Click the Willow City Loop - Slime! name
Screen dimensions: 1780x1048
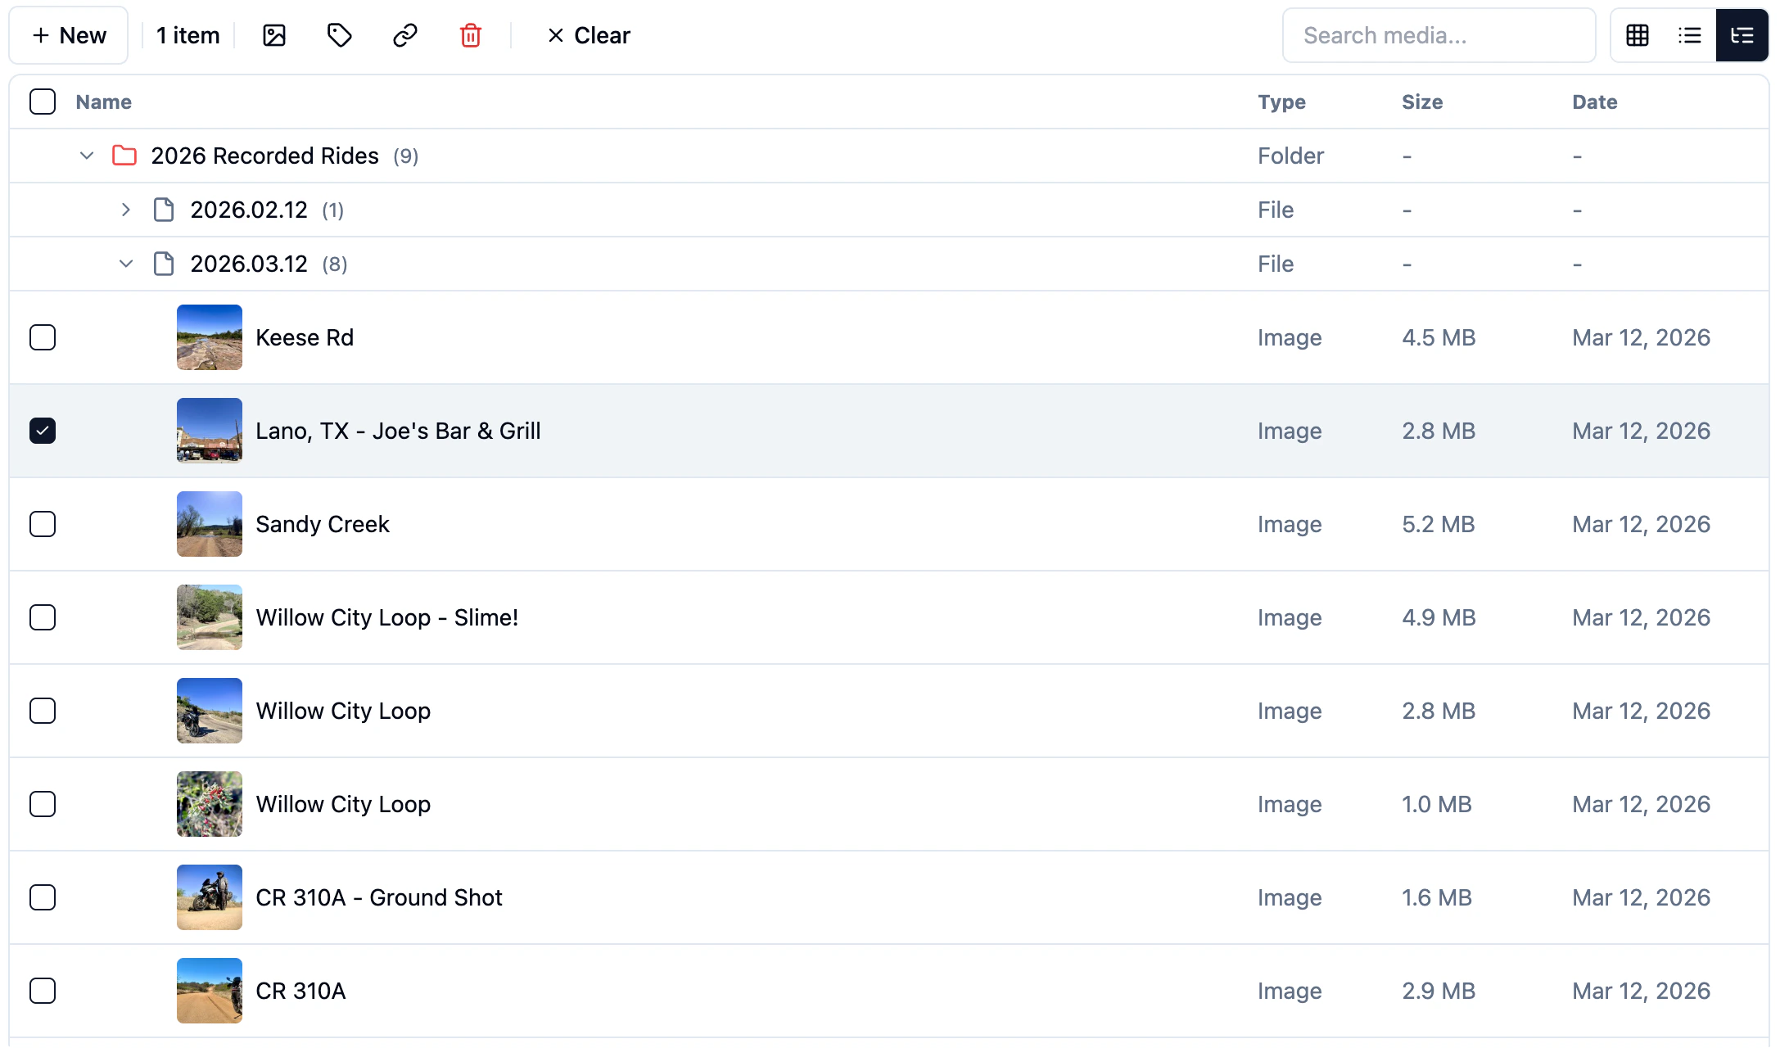[387, 617]
